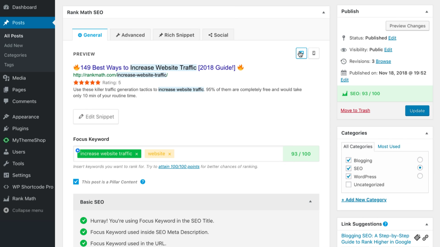Select the desktop preview icon
440x247 pixels.
(301, 53)
